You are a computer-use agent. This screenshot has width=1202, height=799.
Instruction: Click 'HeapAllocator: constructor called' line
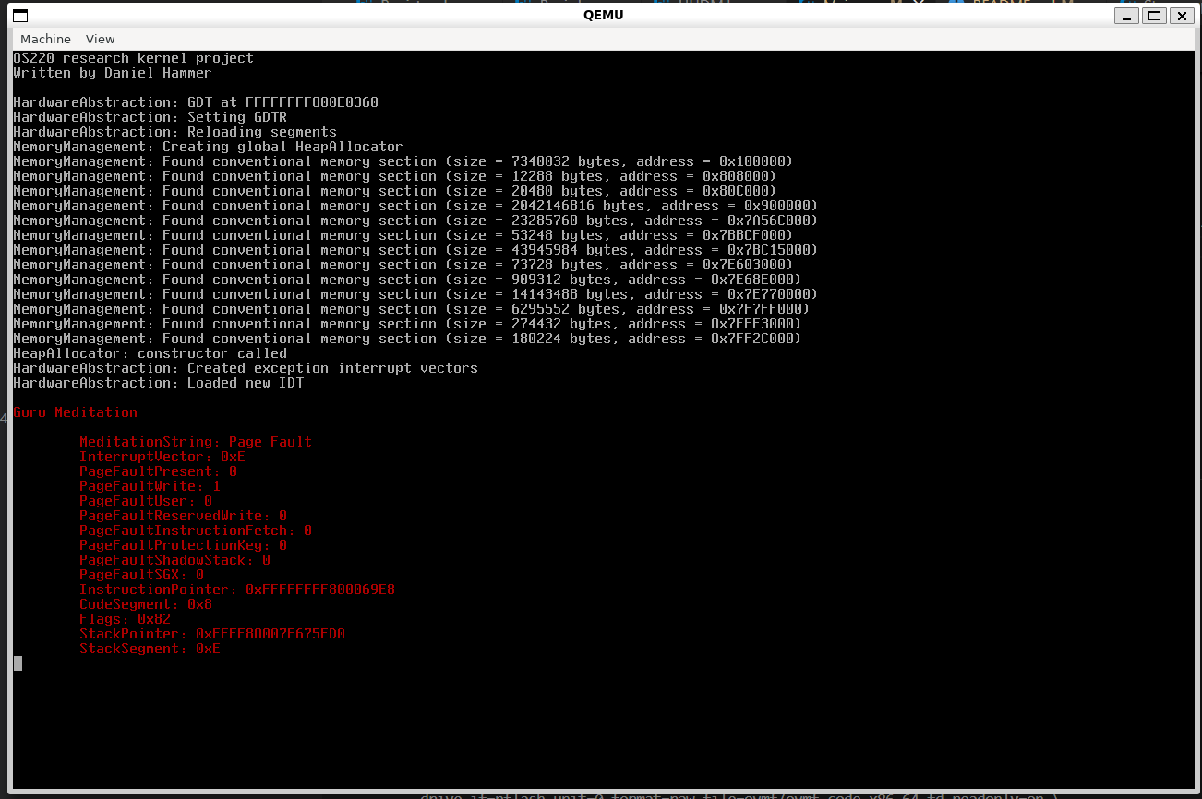click(150, 353)
